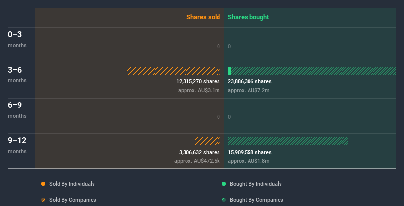This screenshot has width=404, height=206.
Task: Click the 0–3 months row label
Action: point(17,39)
